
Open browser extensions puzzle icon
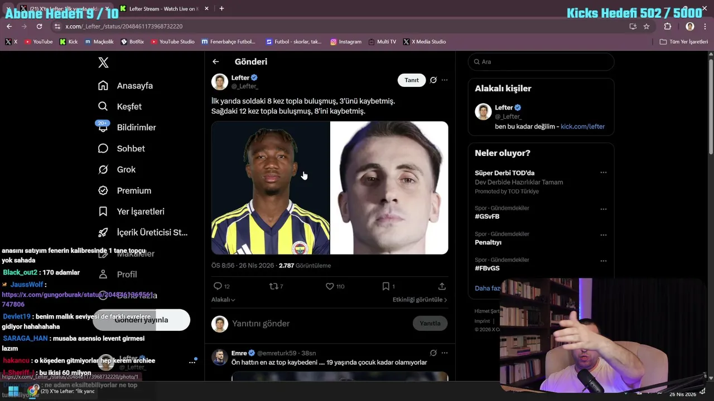[x=668, y=26]
